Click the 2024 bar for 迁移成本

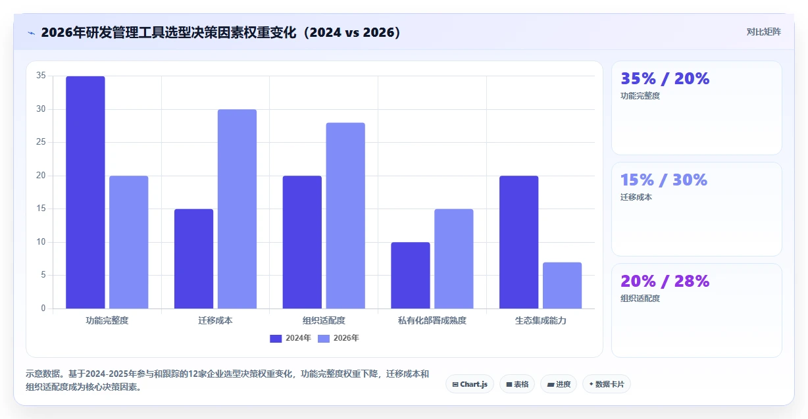[194, 259]
